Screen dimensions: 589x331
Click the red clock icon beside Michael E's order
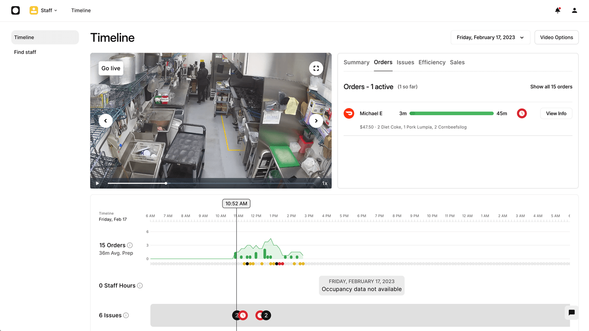coord(522,113)
